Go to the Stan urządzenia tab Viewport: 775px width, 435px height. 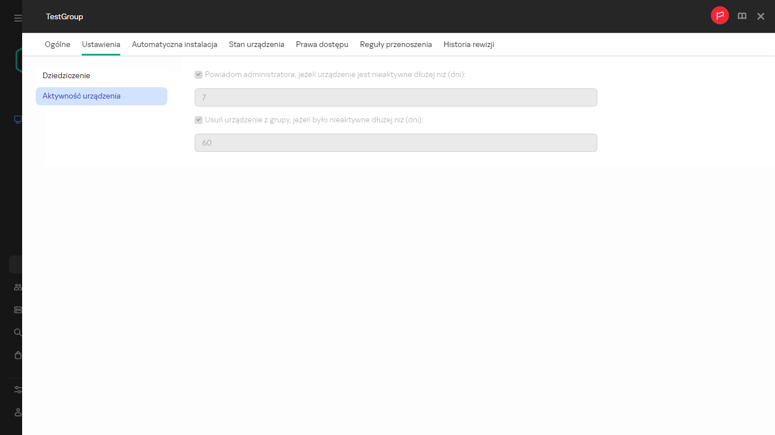256,44
